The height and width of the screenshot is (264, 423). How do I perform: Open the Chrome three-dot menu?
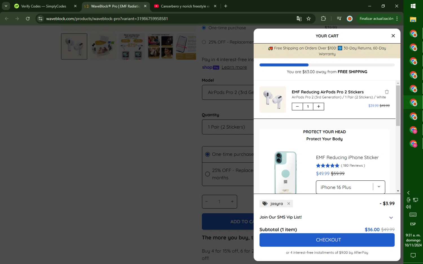tap(397, 19)
